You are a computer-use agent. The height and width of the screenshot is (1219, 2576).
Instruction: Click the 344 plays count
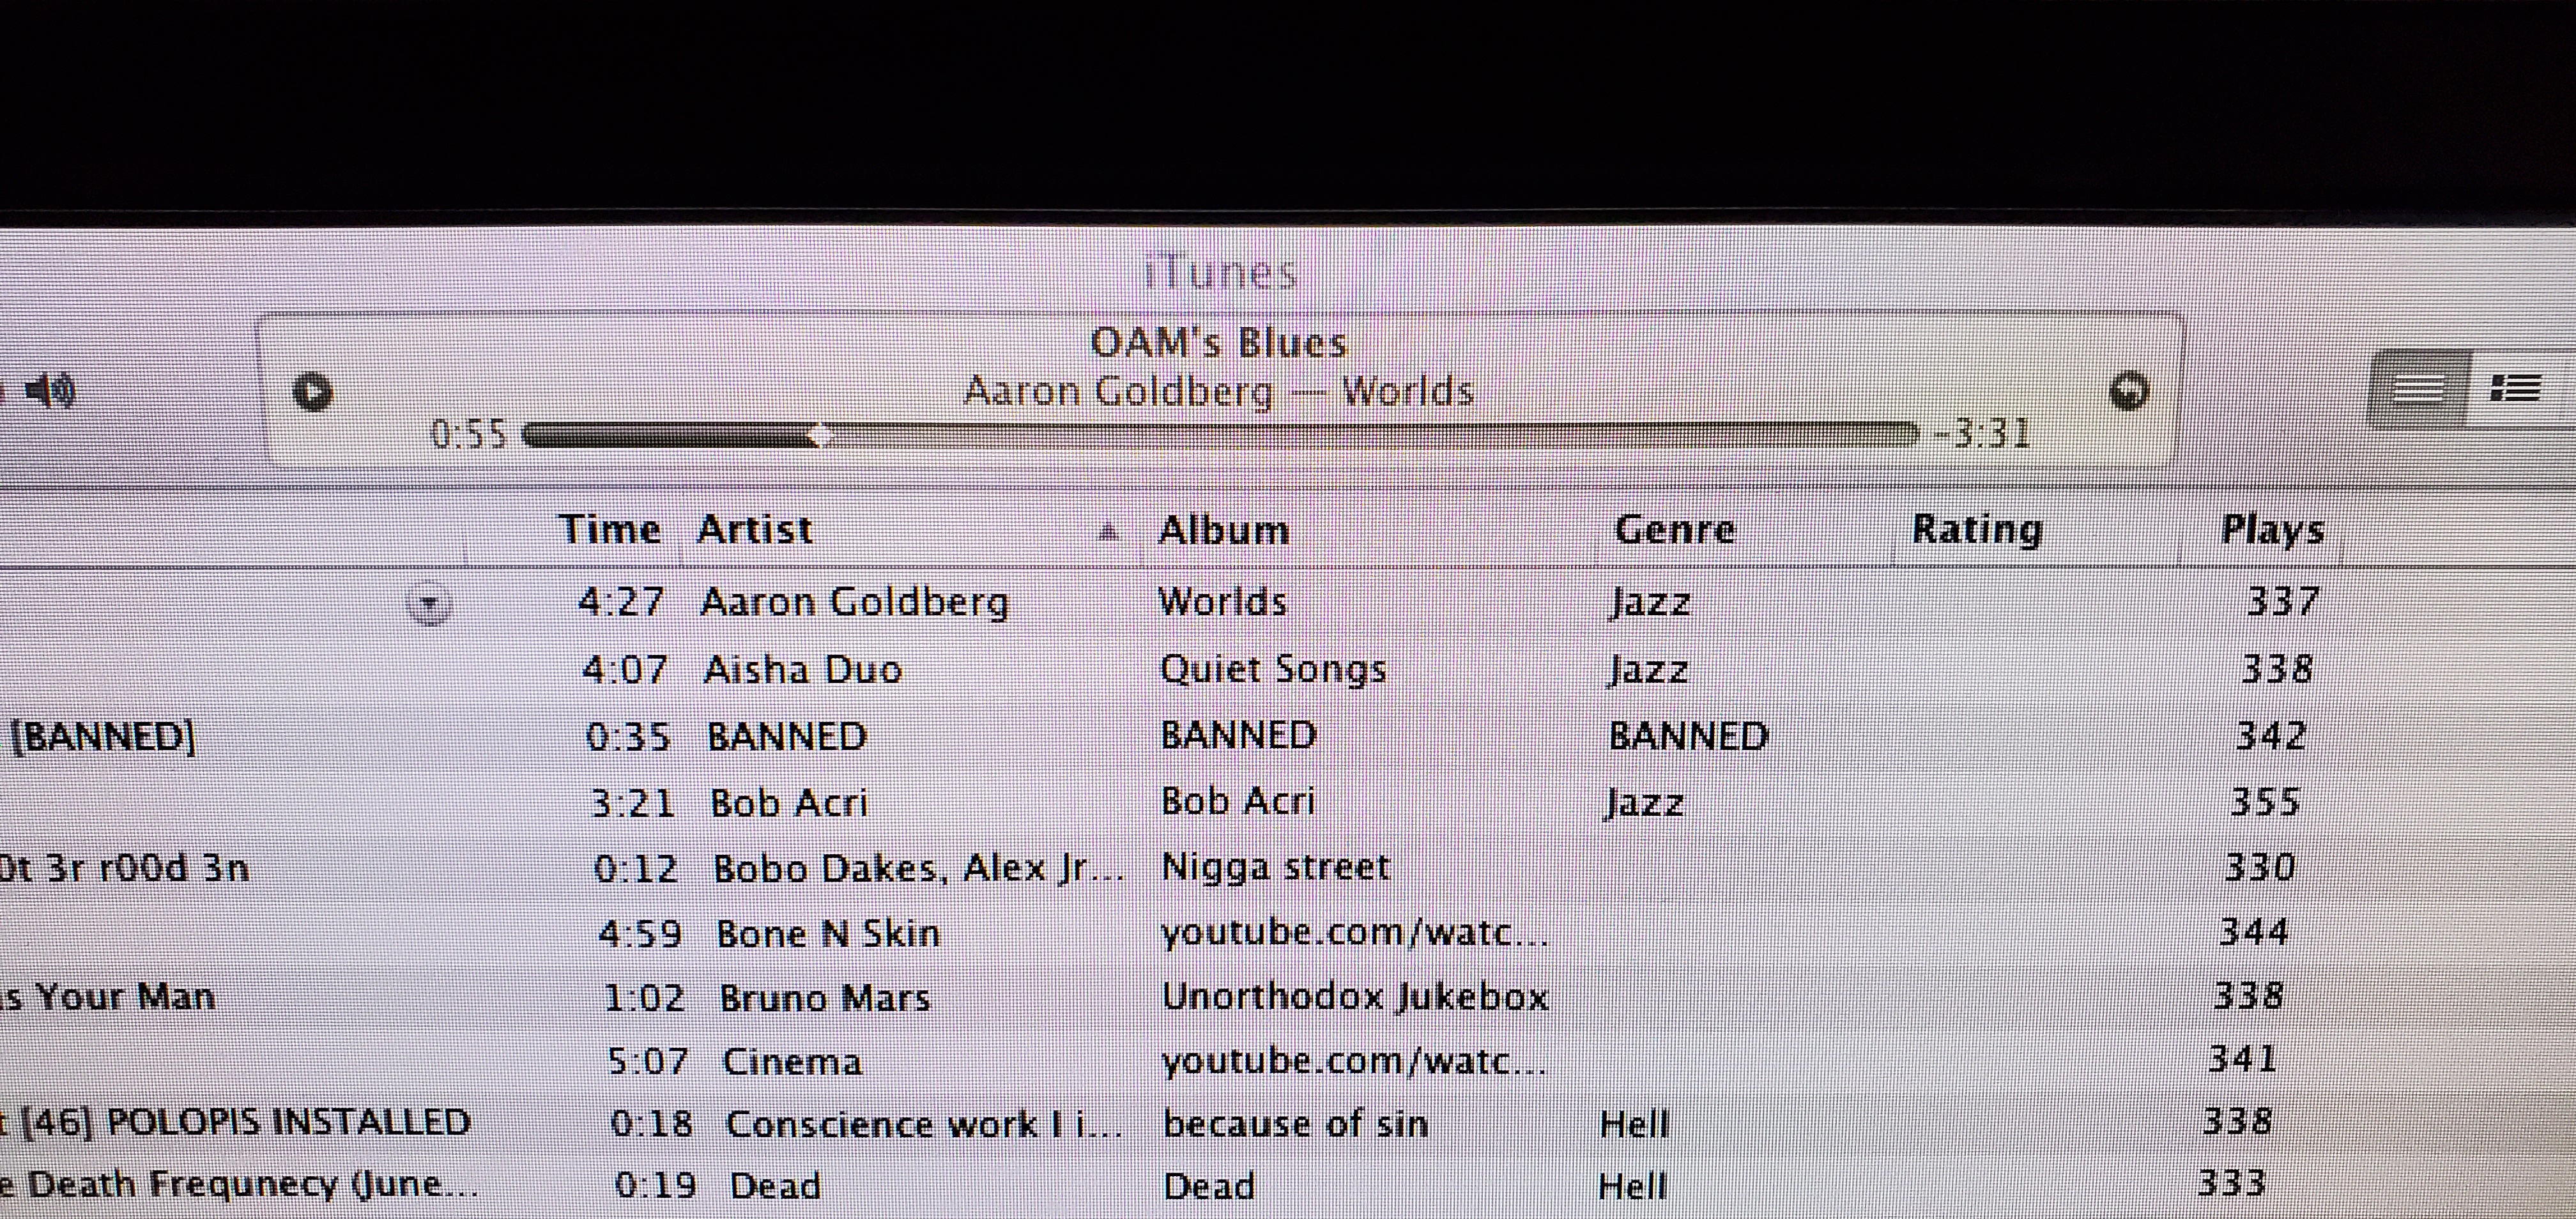tap(2254, 931)
